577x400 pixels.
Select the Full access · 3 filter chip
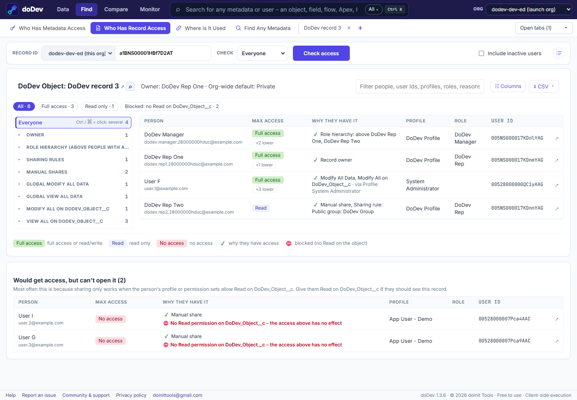coord(58,106)
